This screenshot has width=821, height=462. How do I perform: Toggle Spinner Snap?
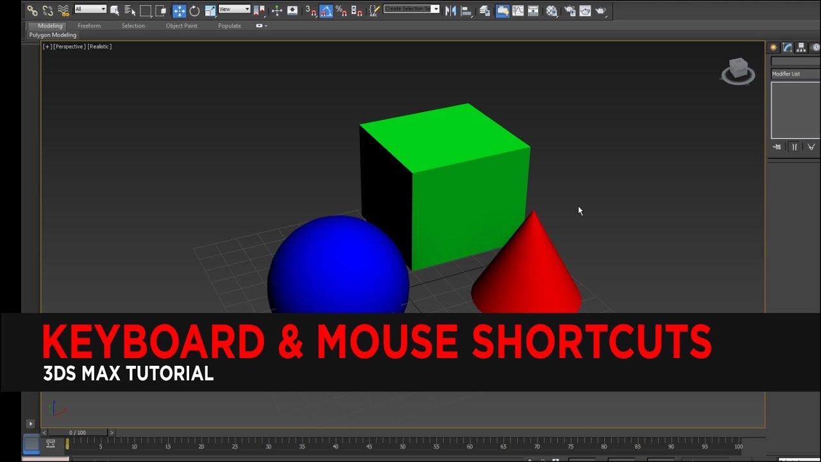357,10
